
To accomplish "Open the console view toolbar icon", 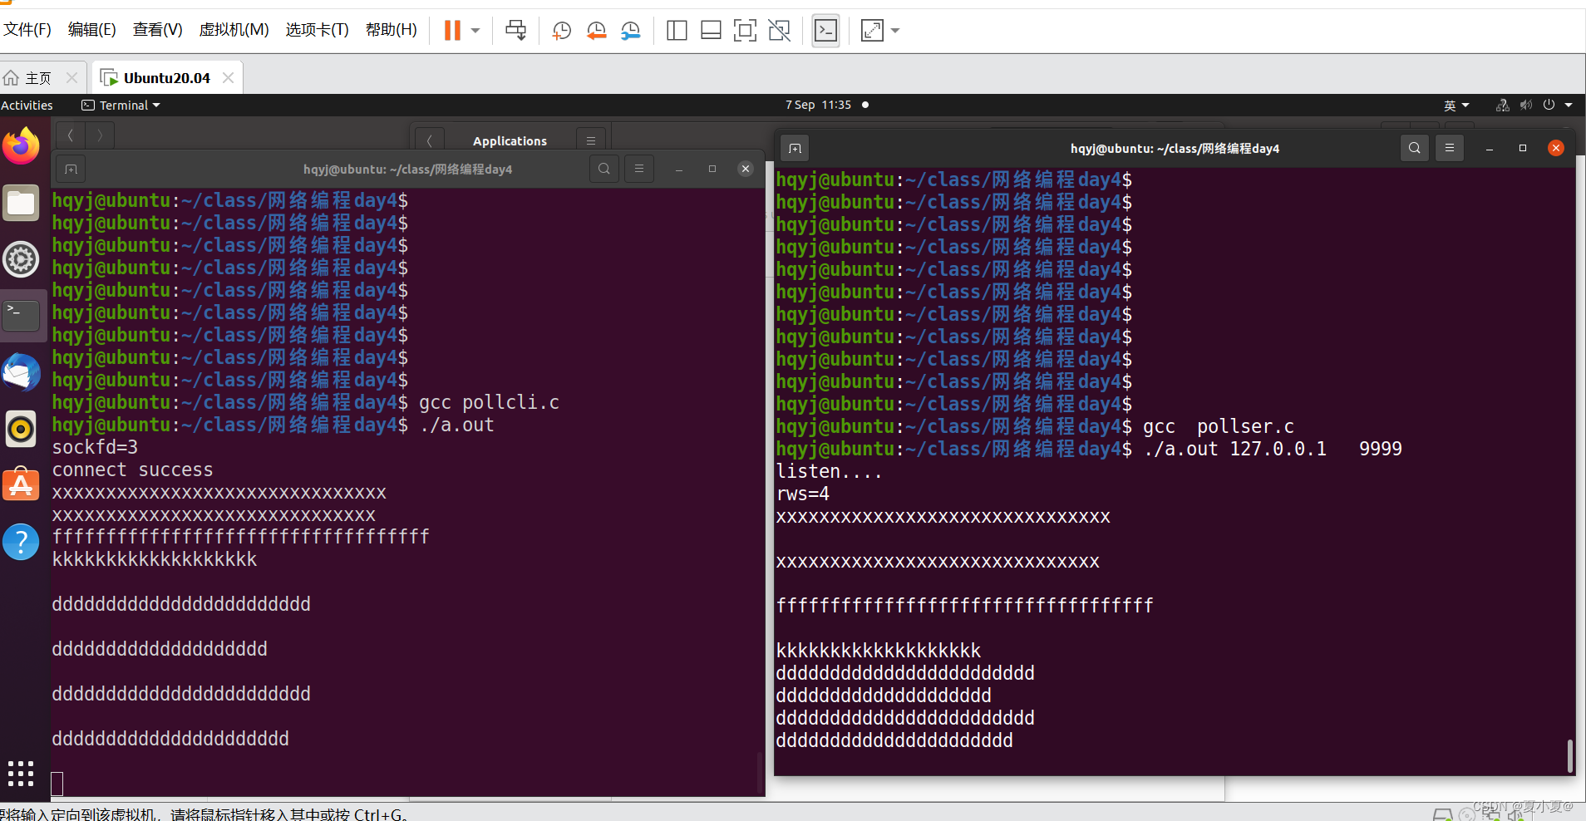I will 825,31.
